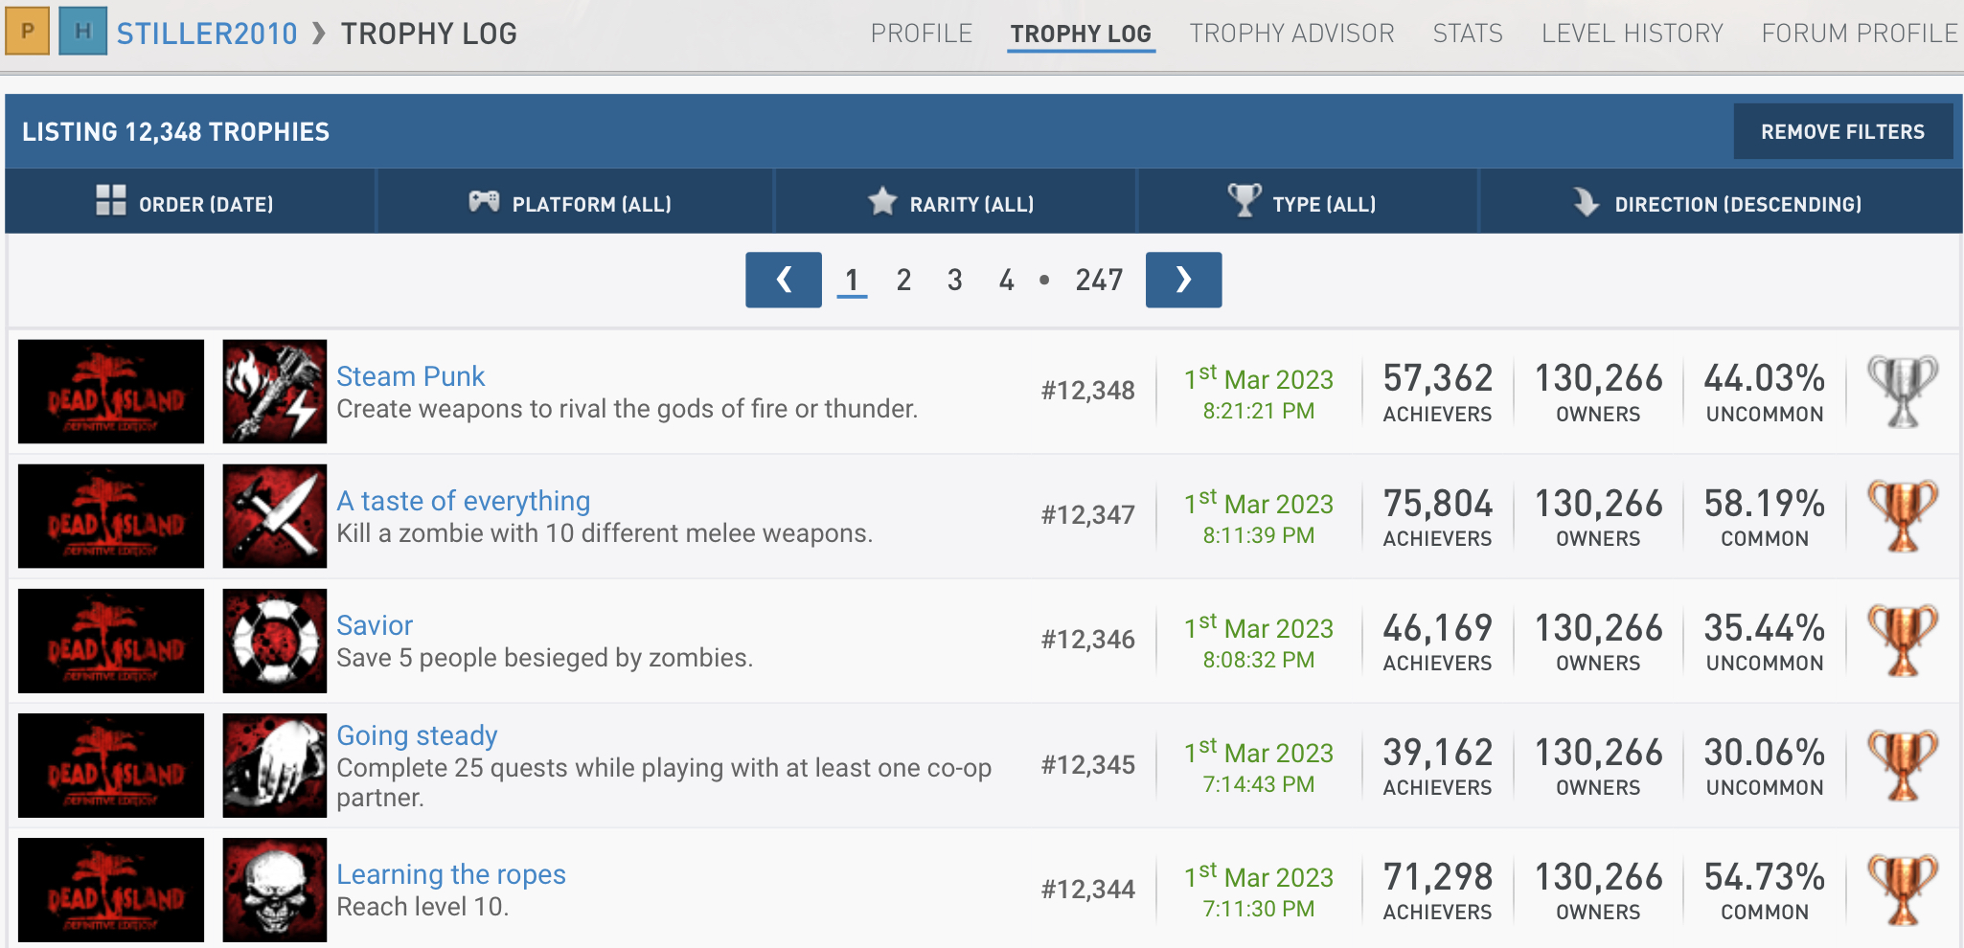Go to the next page arrow
This screenshot has width=1964, height=948.
[x=1183, y=280]
